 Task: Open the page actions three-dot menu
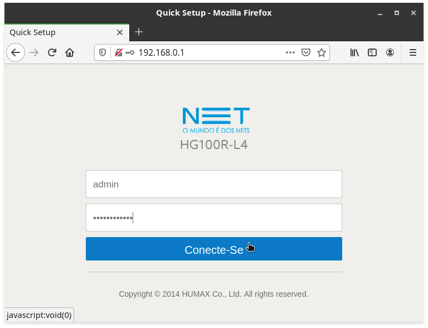click(290, 52)
